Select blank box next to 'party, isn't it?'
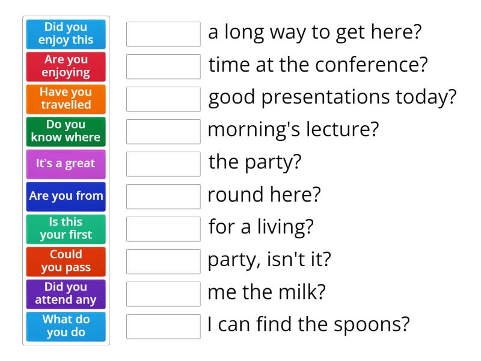This screenshot has width=481, height=361. 164,262
